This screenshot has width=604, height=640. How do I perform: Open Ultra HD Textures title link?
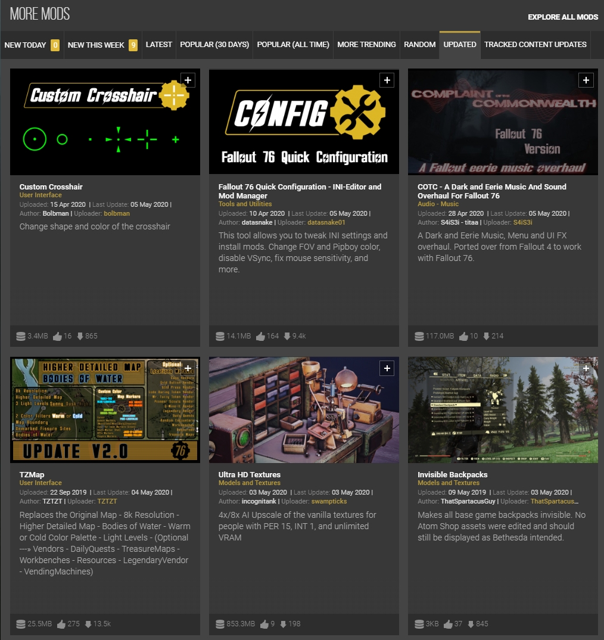[x=250, y=474]
